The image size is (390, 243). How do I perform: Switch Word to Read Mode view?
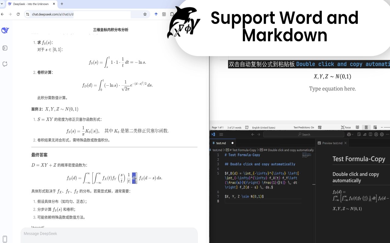point(357,128)
